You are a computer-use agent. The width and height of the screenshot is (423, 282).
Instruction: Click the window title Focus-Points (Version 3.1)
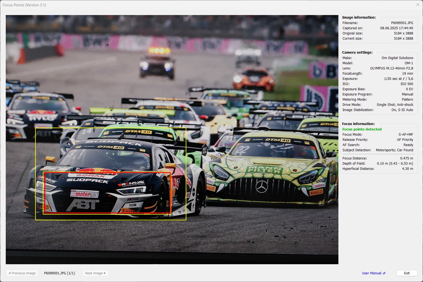click(24, 5)
